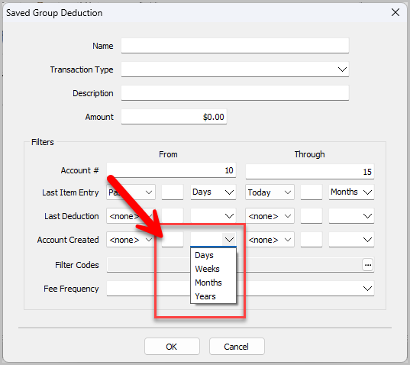Screen dimensions: 410x365
Task: Click the Amount field showing $0.00
Action: point(174,117)
